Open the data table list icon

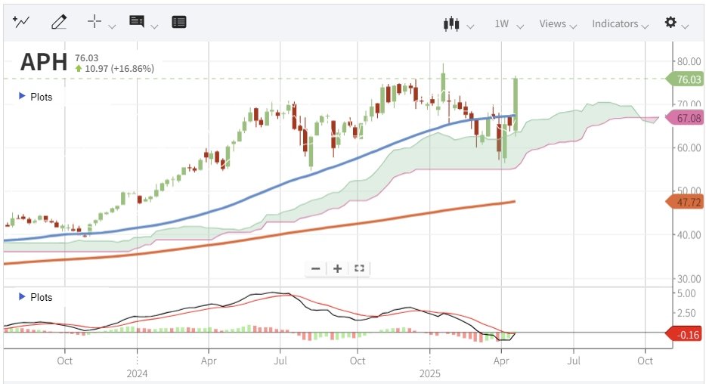[x=179, y=22]
